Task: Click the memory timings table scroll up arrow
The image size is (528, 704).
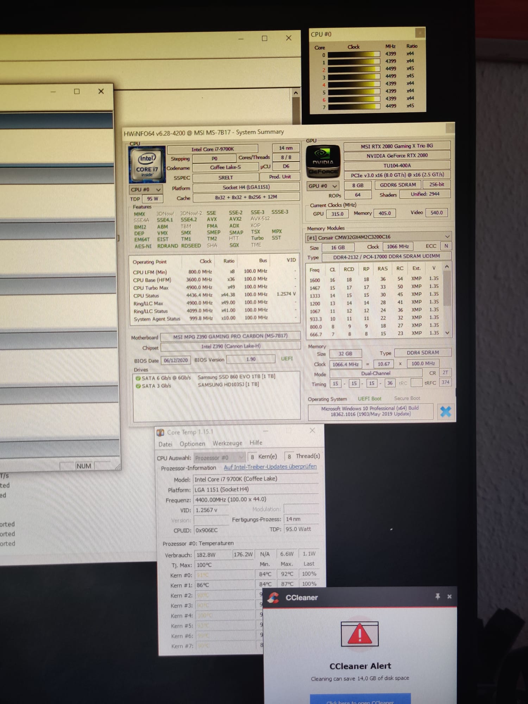Action: [x=447, y=267]
